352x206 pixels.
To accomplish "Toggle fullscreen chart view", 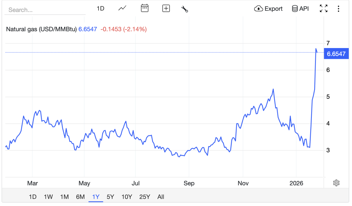I will click(x=324, y=8).
